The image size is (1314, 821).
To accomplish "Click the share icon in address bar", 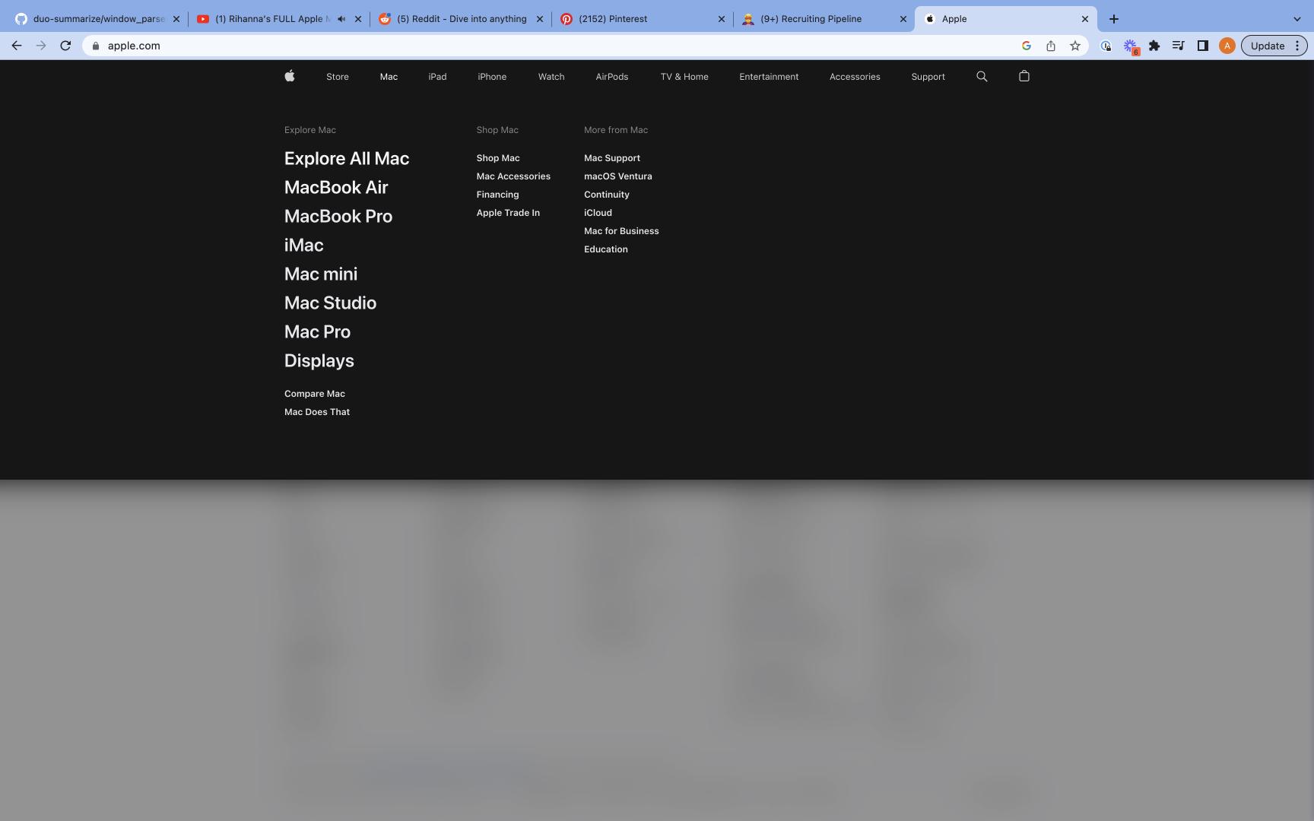I will tap(1051, 46).
